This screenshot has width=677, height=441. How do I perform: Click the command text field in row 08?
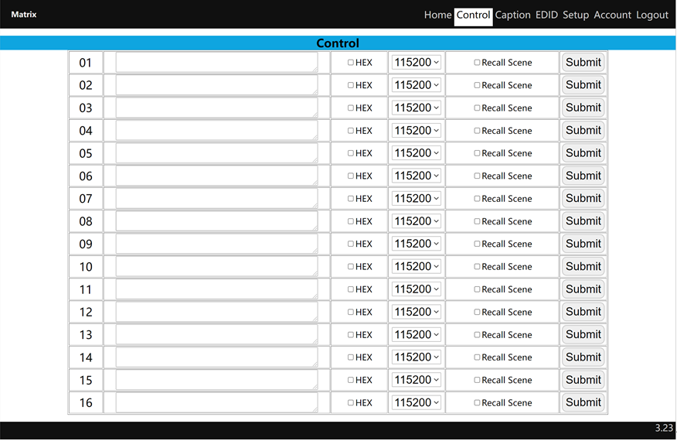click(216, 221)
